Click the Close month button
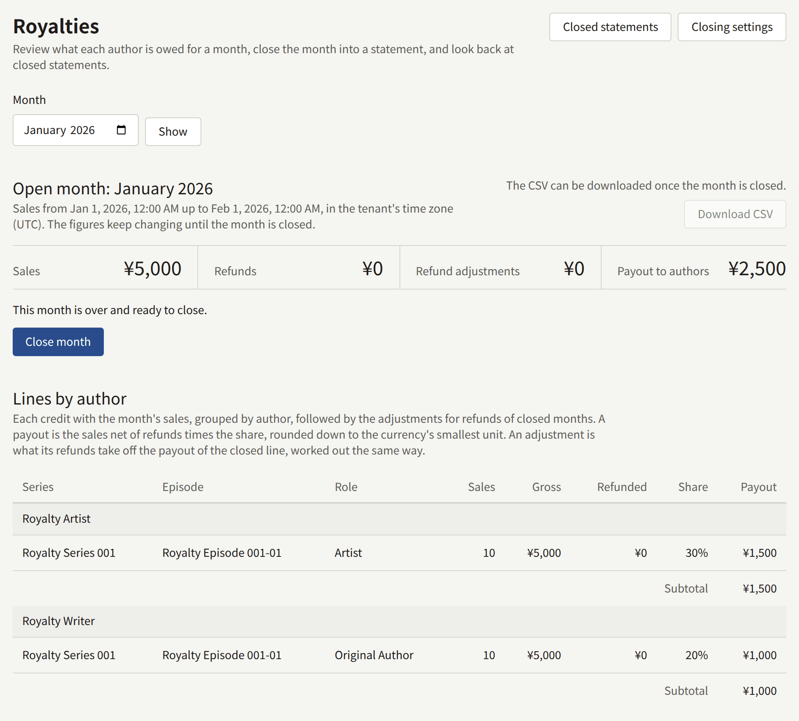799x721 pixels. pyautogui.click(x=58, y=342)
